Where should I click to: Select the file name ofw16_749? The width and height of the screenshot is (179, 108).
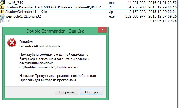[14, 3]
